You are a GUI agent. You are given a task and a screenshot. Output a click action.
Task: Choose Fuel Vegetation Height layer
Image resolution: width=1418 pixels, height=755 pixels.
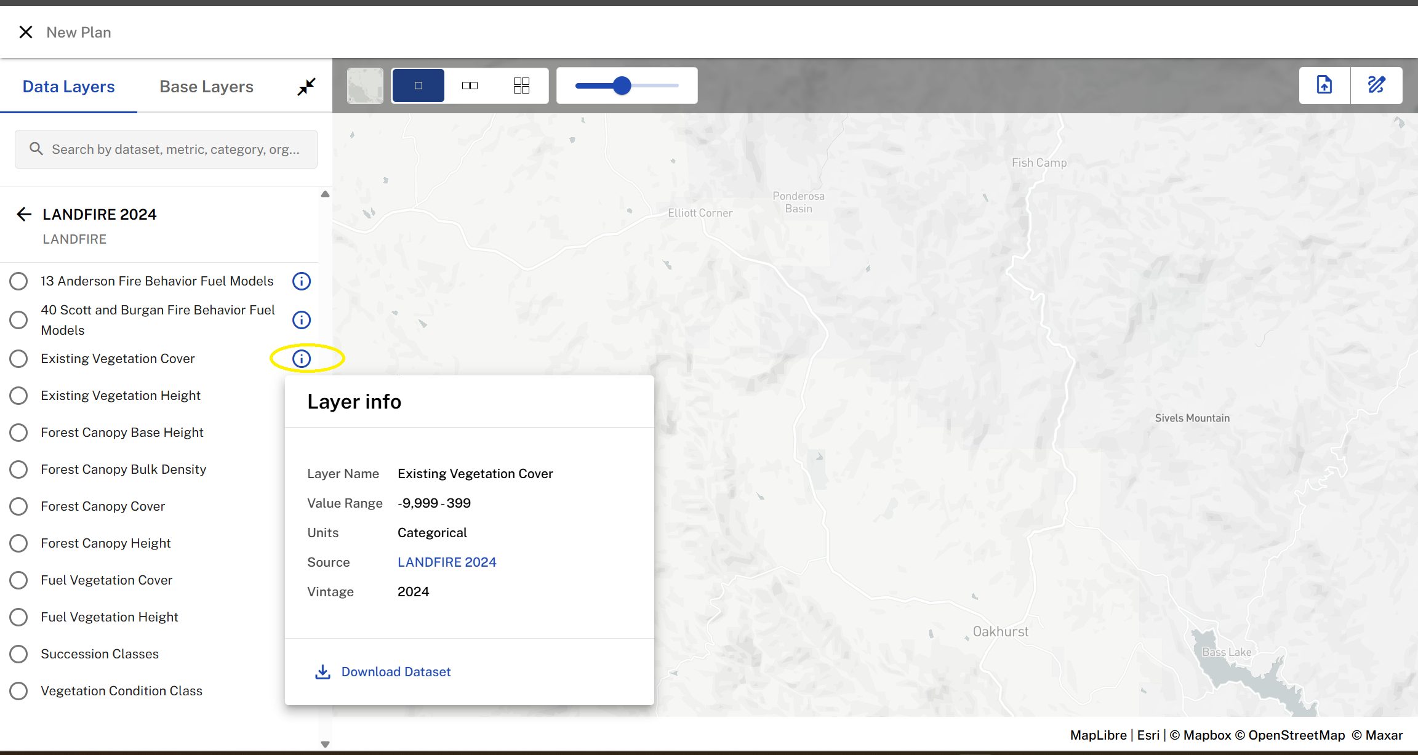click(x=18, y=617)
